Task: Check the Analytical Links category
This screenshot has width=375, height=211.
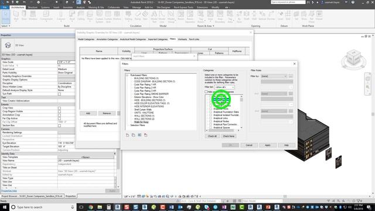Action: click(x=211, y=118)
